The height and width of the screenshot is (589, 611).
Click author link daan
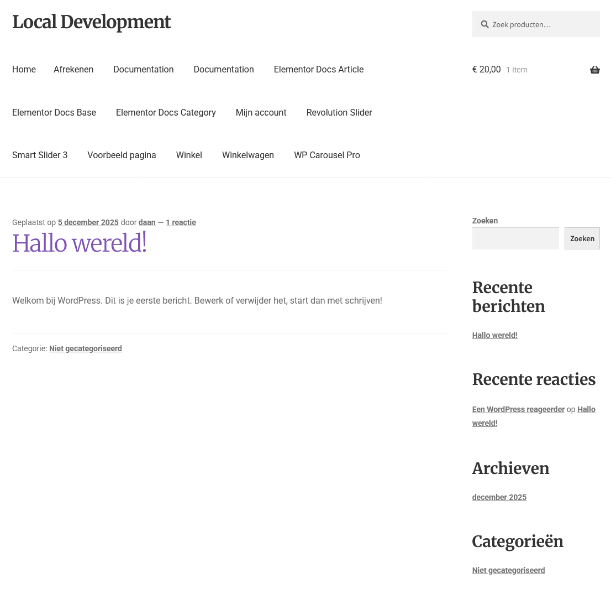pyautogui.click(x=147, y=222)
